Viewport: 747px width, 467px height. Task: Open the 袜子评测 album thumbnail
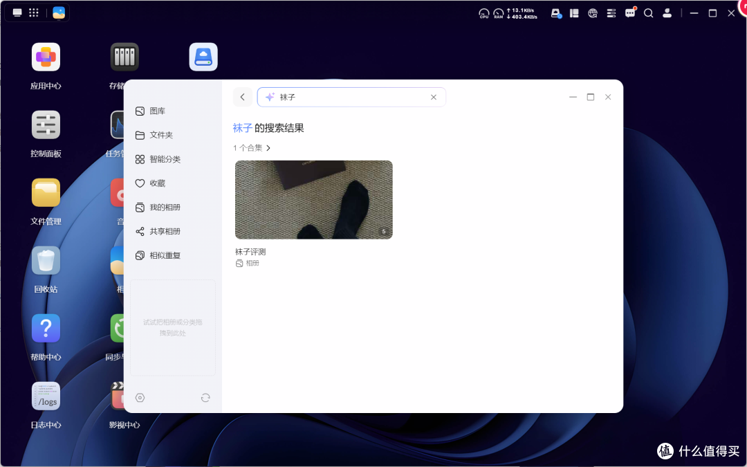coord(314,200)
